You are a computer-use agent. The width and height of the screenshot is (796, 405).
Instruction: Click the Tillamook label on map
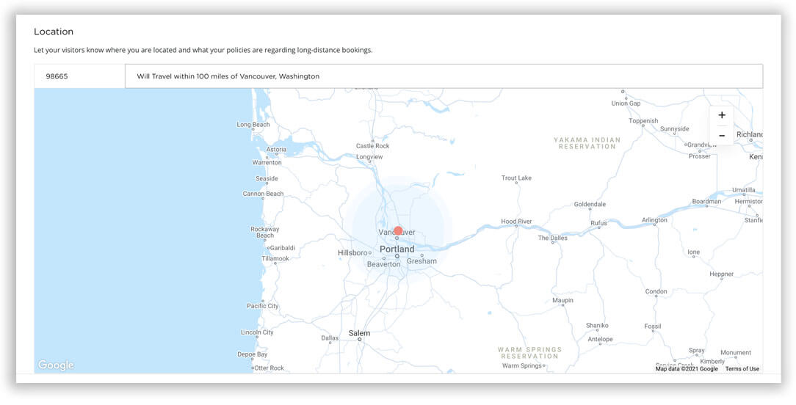click(275, 259)
